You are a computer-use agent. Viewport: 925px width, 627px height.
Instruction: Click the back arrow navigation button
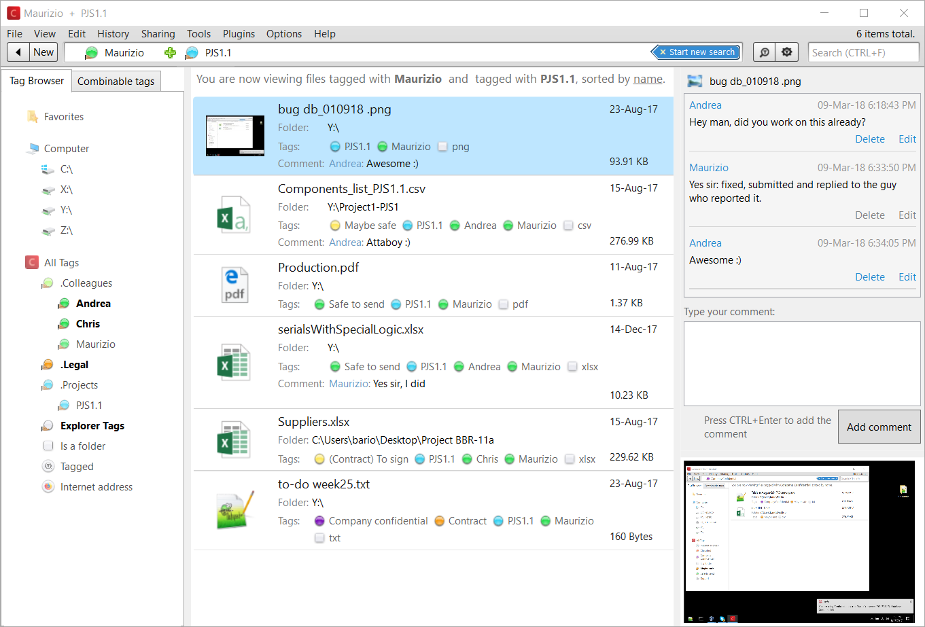coord(18,52)
